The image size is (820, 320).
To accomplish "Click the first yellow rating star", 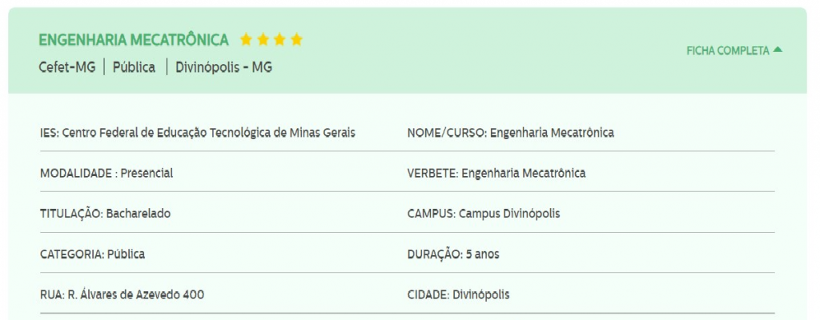I will [246, 40].
